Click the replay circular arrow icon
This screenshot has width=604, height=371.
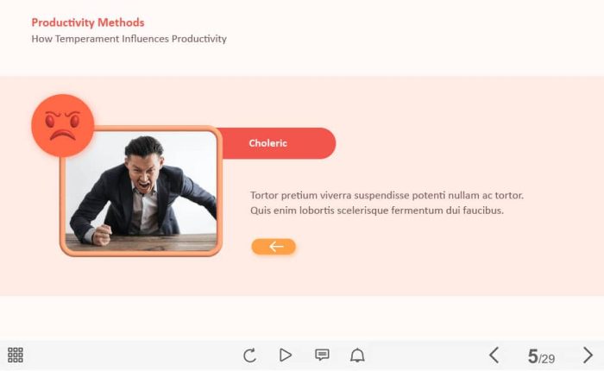tap(249, 355)
